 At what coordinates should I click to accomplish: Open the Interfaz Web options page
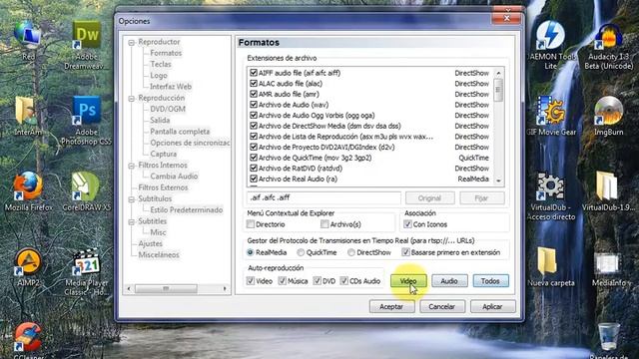click(171, 87)
